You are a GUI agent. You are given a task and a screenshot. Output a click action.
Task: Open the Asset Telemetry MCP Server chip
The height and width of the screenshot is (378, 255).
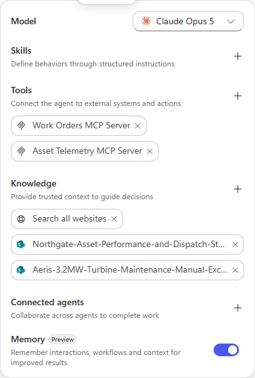click(85, 151)
